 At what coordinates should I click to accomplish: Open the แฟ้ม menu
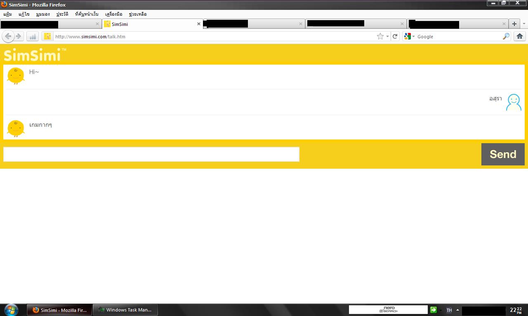[x=7, y=14]
